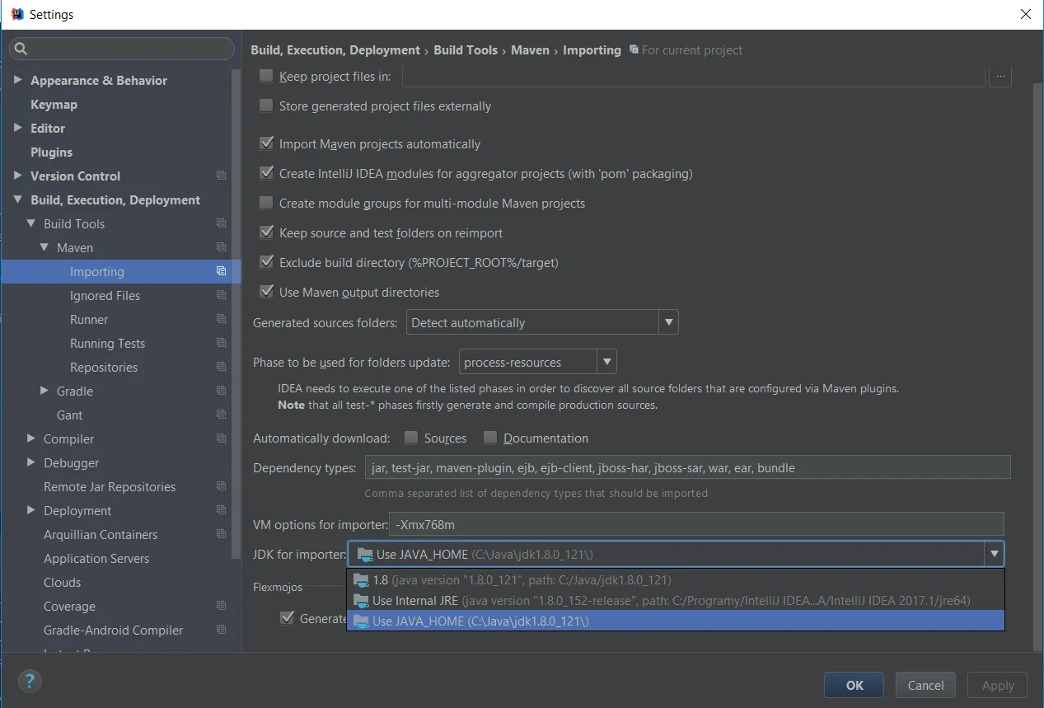Select Use JAVA_HOME option in list
The height and width of the screenshot is (708, 1044).
point(676,621)
